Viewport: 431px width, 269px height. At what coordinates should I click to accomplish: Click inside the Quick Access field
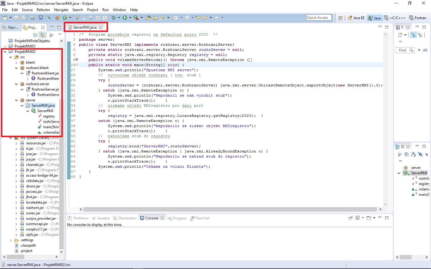pyautogui.click(x=318, y=17)
